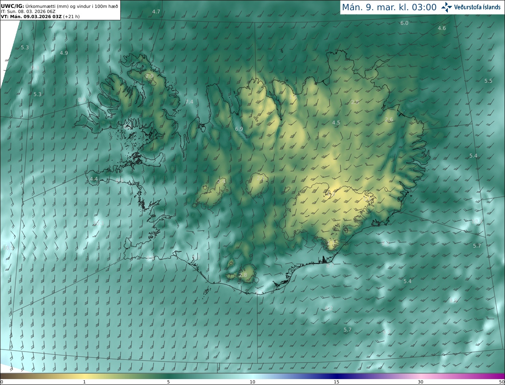The width and height of the screenshot is (505, 385).
Task: Click the 4.9 value on the map
Action: [64, 53]
